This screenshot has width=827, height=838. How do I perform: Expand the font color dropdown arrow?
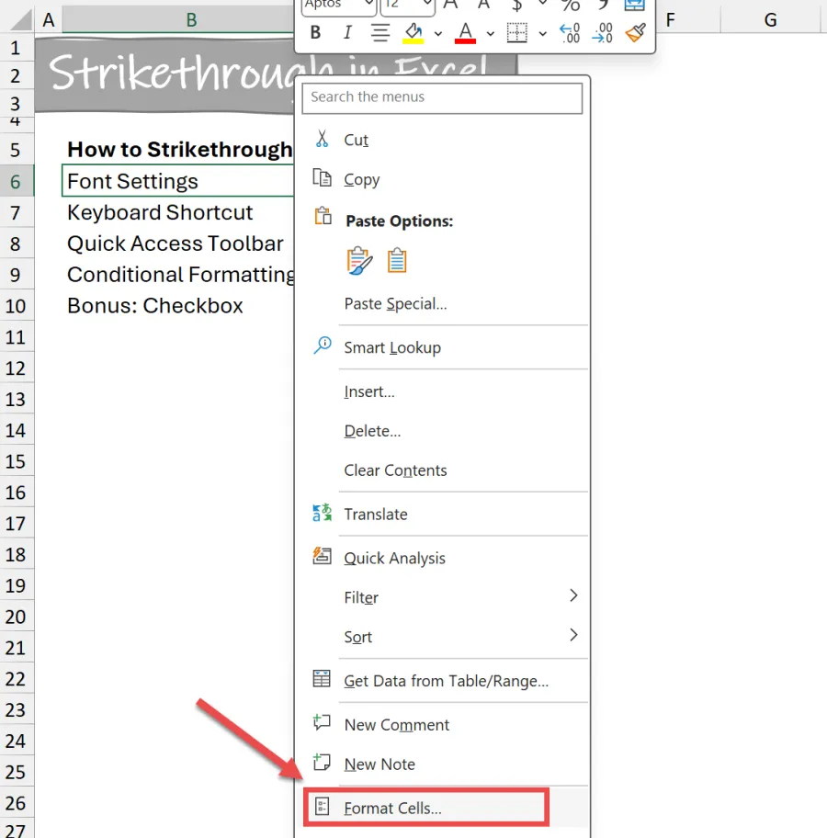pos(491,34)
